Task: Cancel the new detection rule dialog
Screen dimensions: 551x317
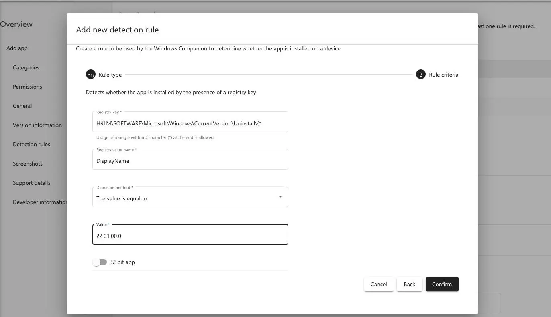Action: point(378,284)
